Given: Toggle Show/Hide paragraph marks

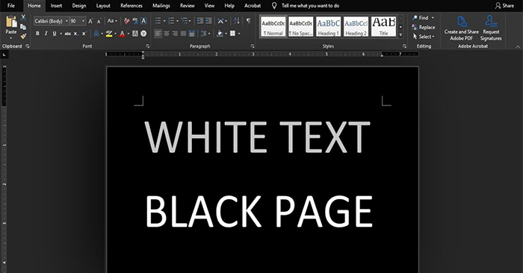Looking at the screenshot, I should (x=249, y=21).
